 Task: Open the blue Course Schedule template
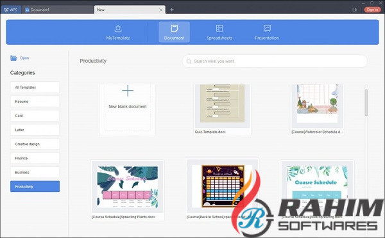coord(317,187)
